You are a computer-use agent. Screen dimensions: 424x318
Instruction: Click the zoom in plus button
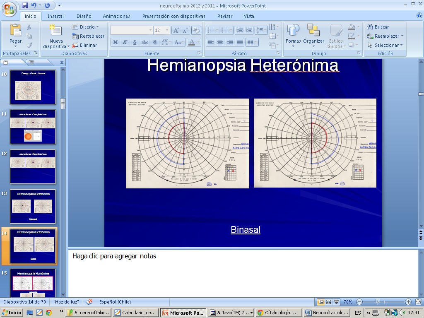[x=408, y=302]
